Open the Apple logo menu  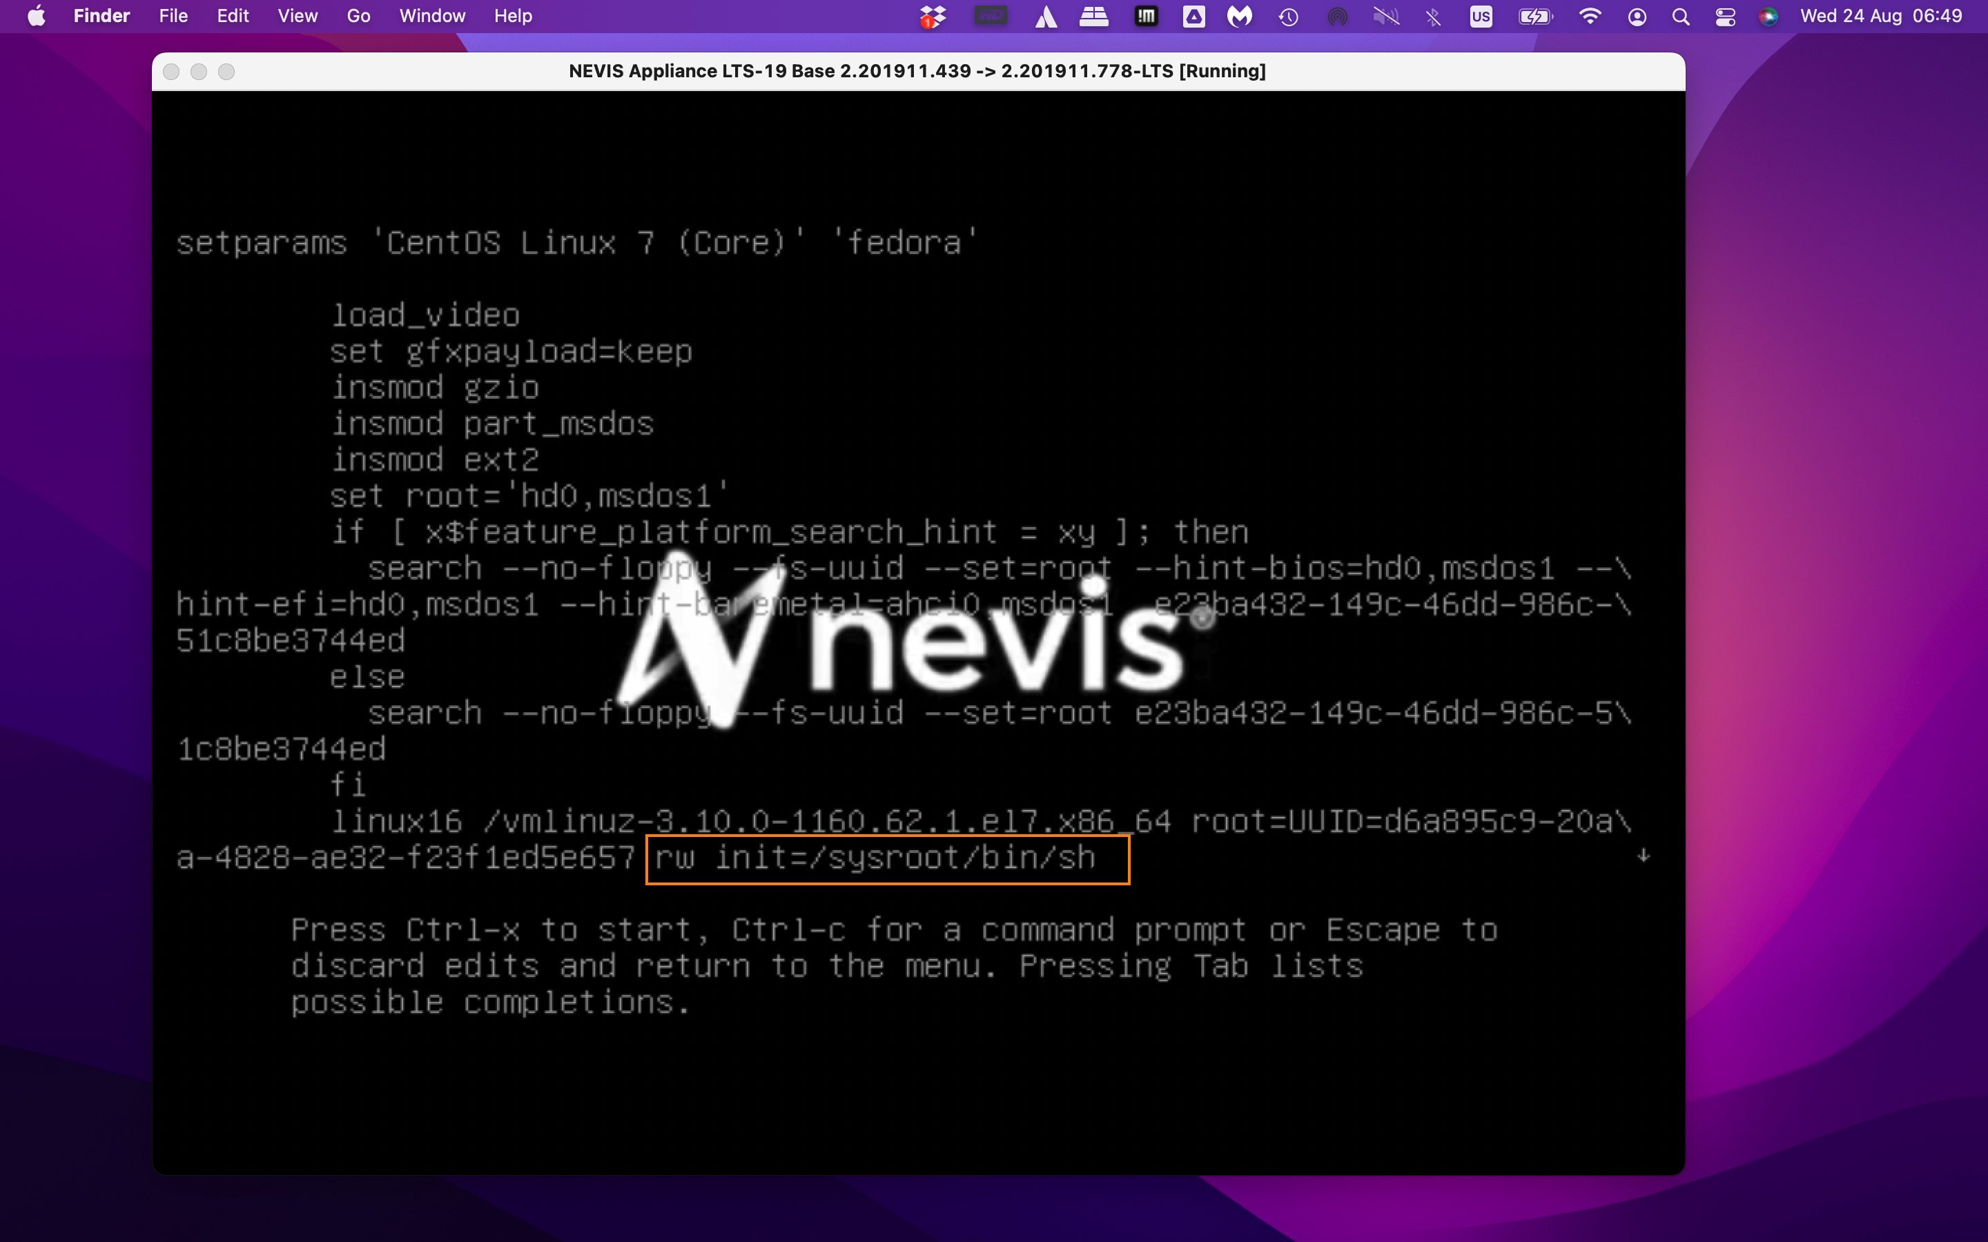pos(36,17)
